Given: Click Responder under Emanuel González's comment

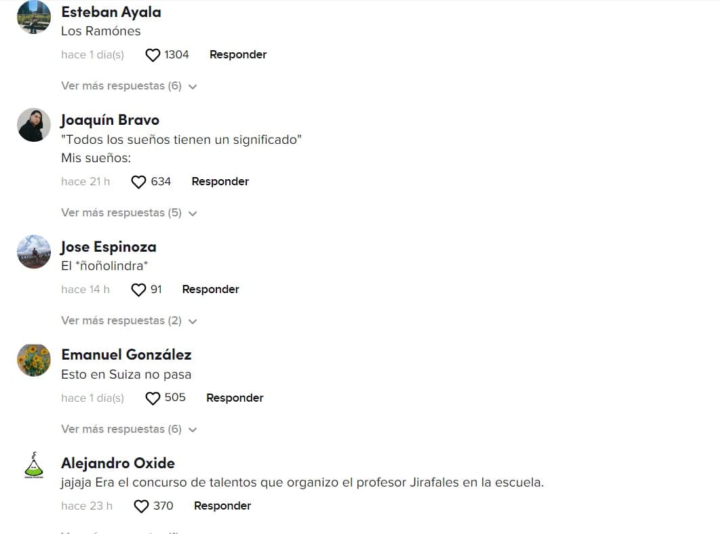Looking at the screenshot, I should pyautogui.click(x=235, y=398).
